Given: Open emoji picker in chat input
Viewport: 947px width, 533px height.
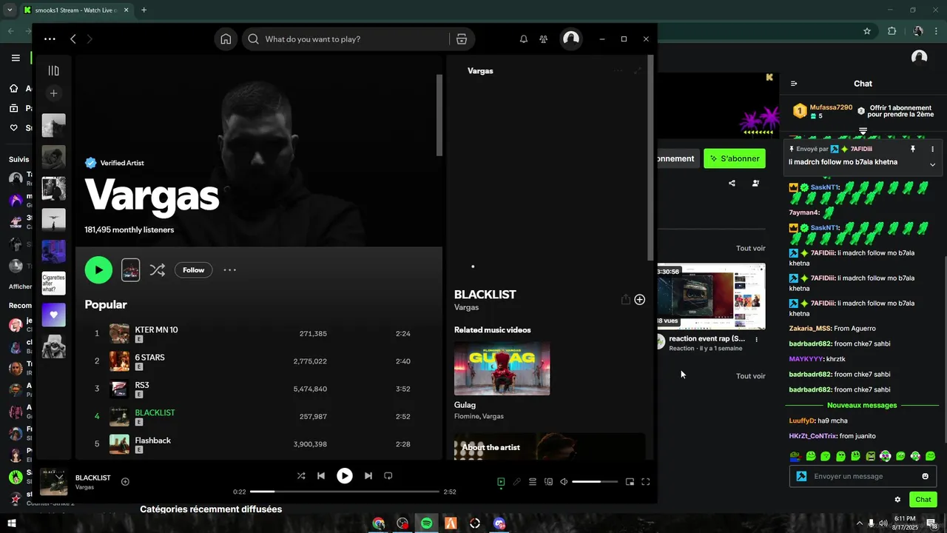Looking at the screenshot, I should [925, 476].
